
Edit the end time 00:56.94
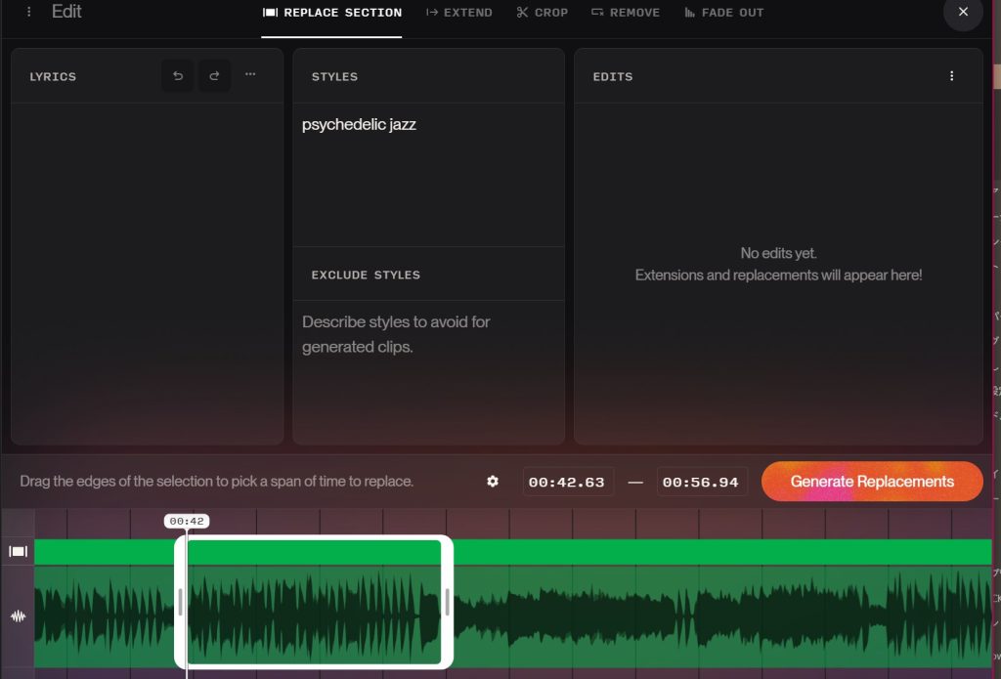[x=701, y=482]
